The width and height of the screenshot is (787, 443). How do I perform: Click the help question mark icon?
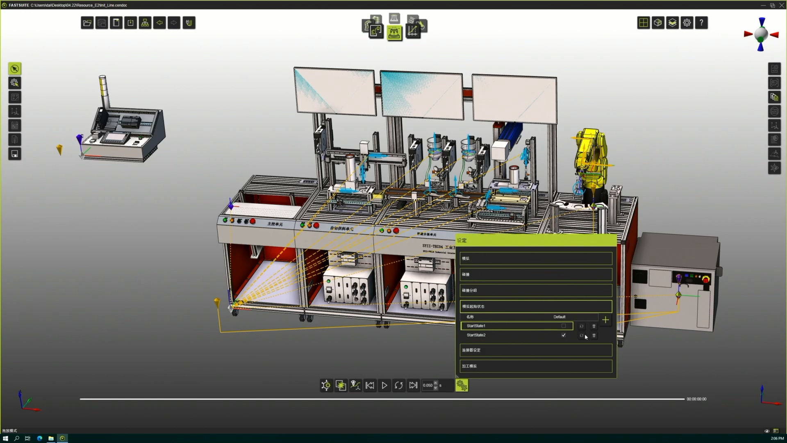(x=701, y=23)
